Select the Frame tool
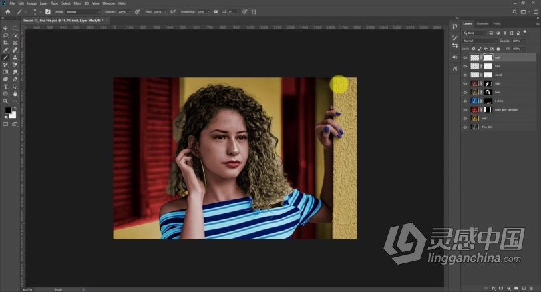This screenshot has height=292, width=541. pos(15,43)
